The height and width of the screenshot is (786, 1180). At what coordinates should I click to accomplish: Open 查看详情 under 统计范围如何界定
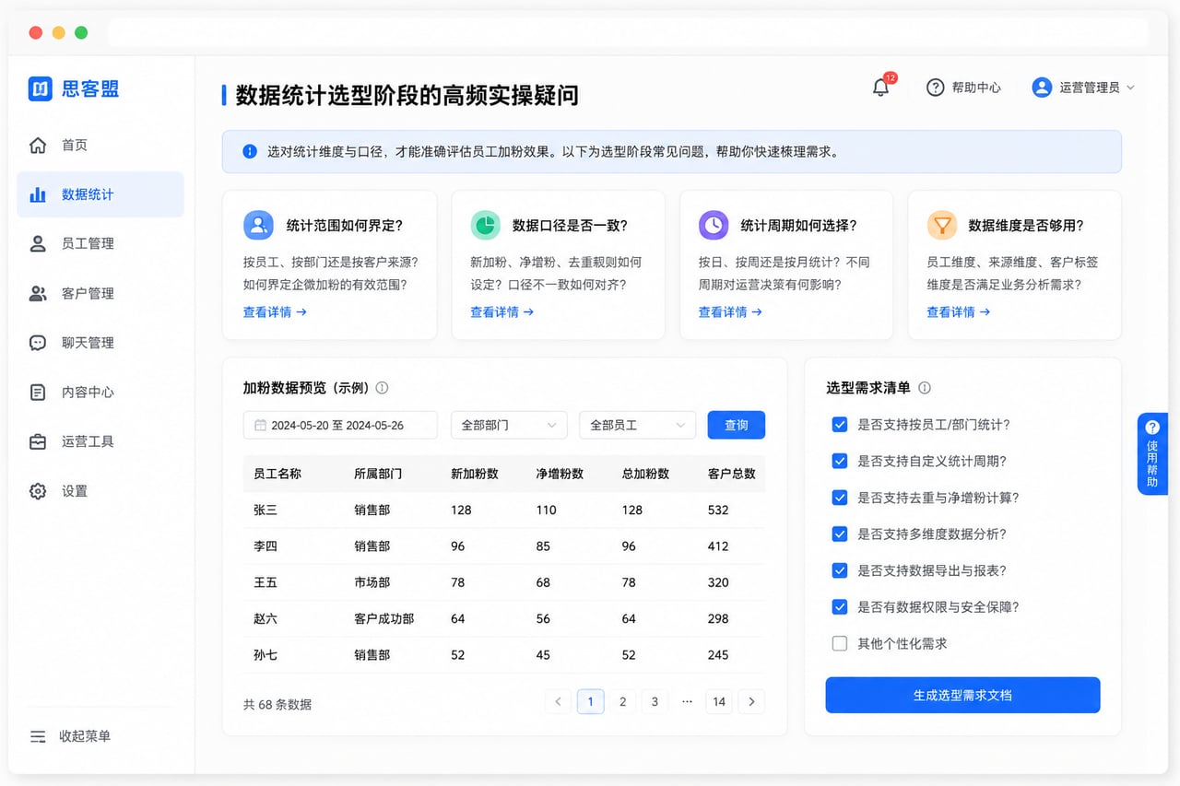pyautogui.click(x=275, y=312)
